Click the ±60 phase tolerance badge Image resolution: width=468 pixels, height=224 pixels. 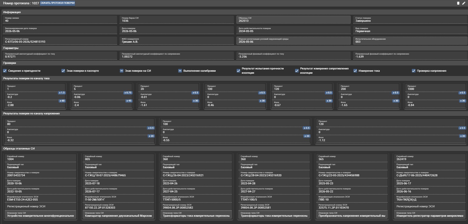coord(62,101)
